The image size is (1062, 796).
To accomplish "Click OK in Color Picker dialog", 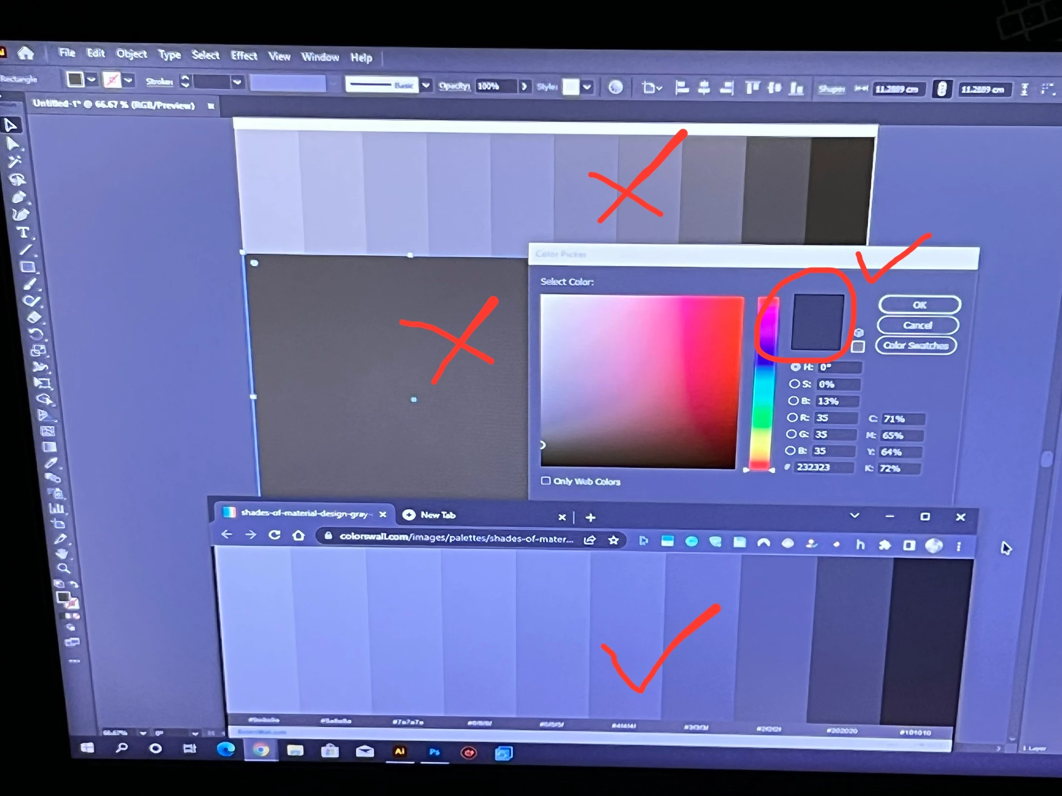I will (919, 305).
